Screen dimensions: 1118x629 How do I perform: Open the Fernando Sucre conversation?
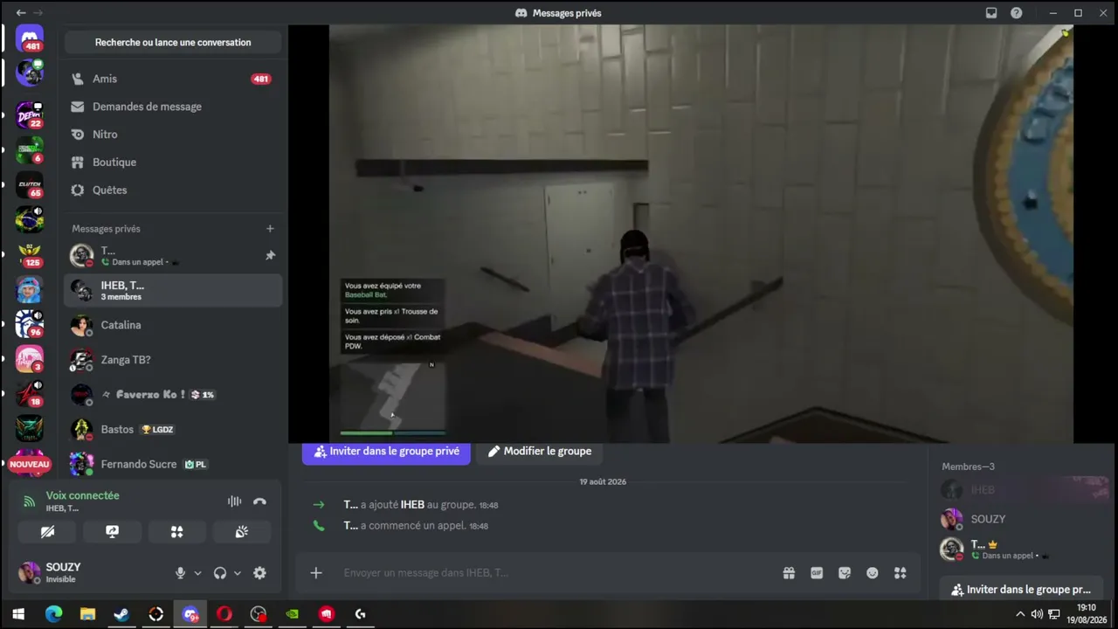coord(173,465)
